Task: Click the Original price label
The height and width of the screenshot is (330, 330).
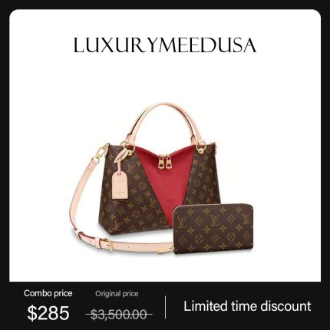Action: point(117,294)
